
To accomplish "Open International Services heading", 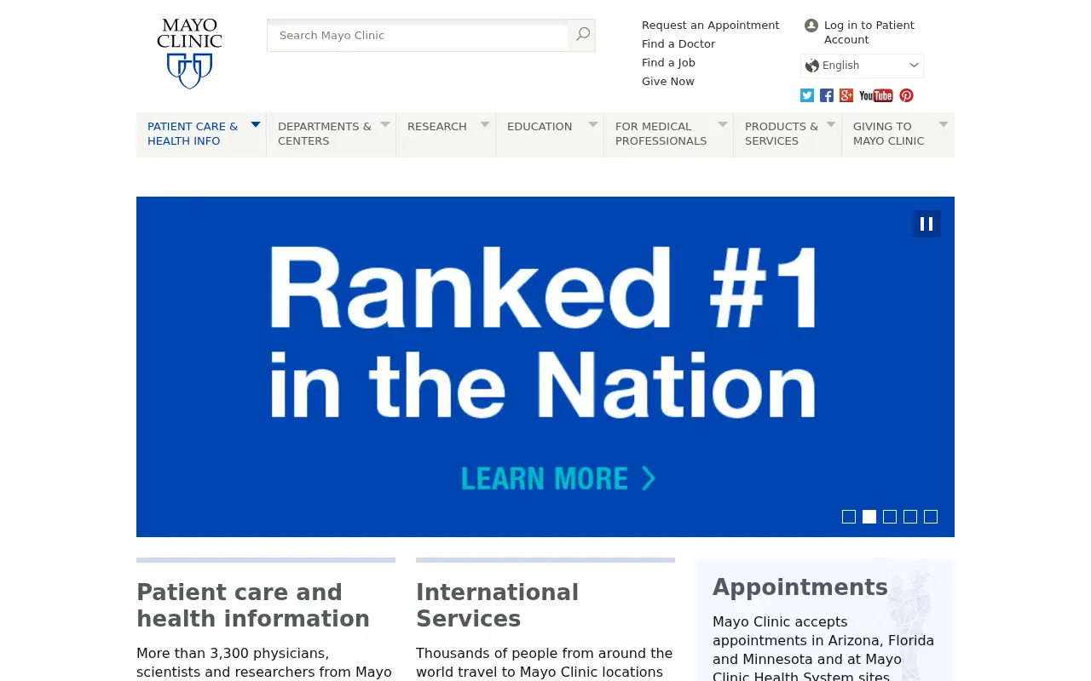I will click(498, 605).
